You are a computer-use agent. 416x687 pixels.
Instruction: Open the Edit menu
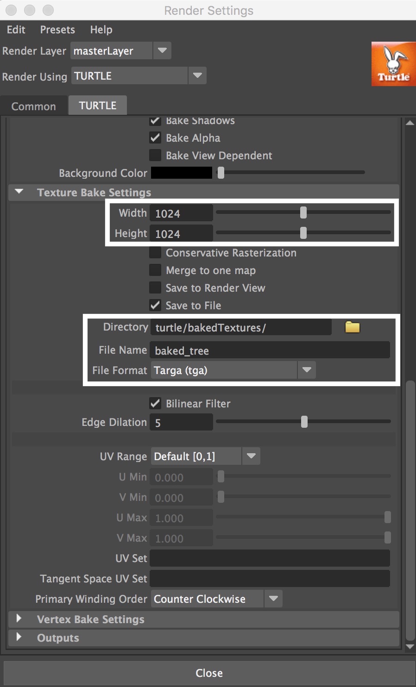[16, 30]
